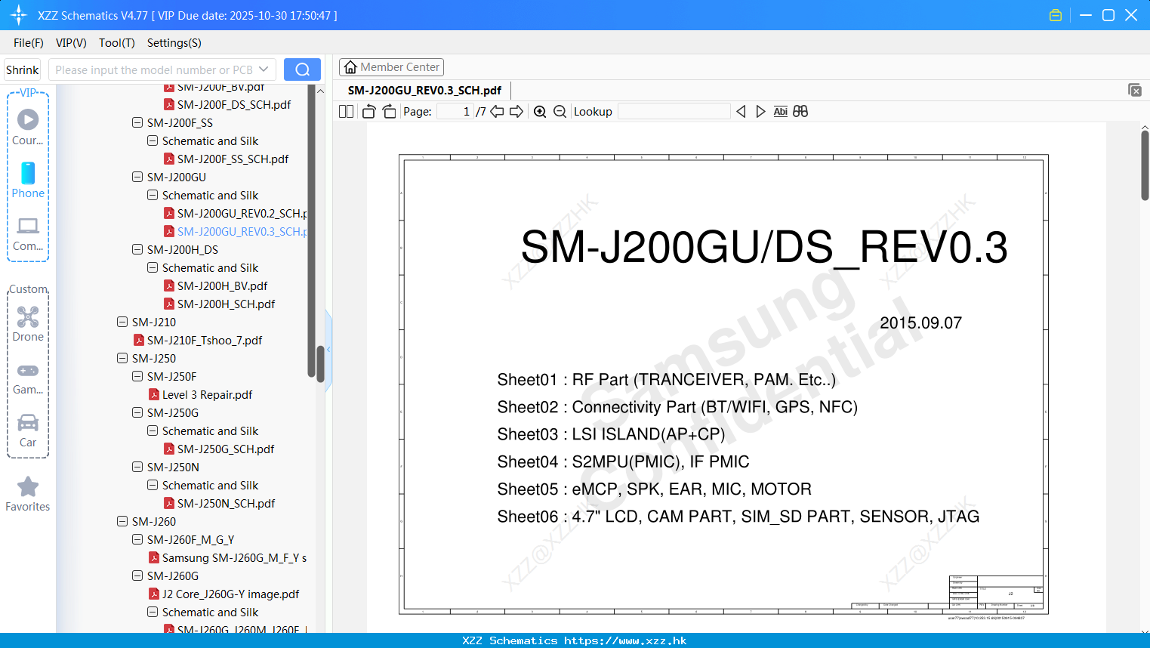Go to previous page arrow

tap(497, 112)
